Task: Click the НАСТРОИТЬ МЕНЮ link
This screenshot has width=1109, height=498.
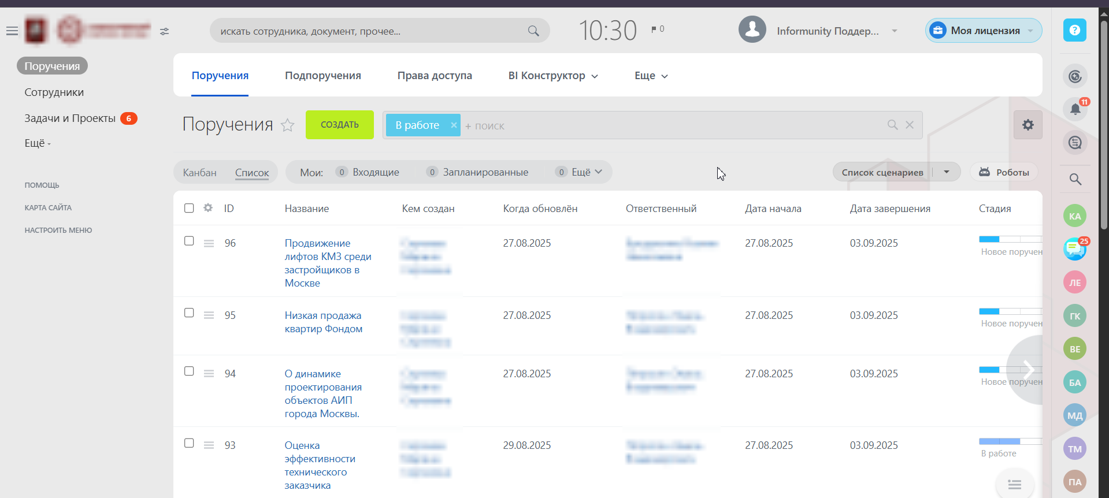Action: [58, 231]
